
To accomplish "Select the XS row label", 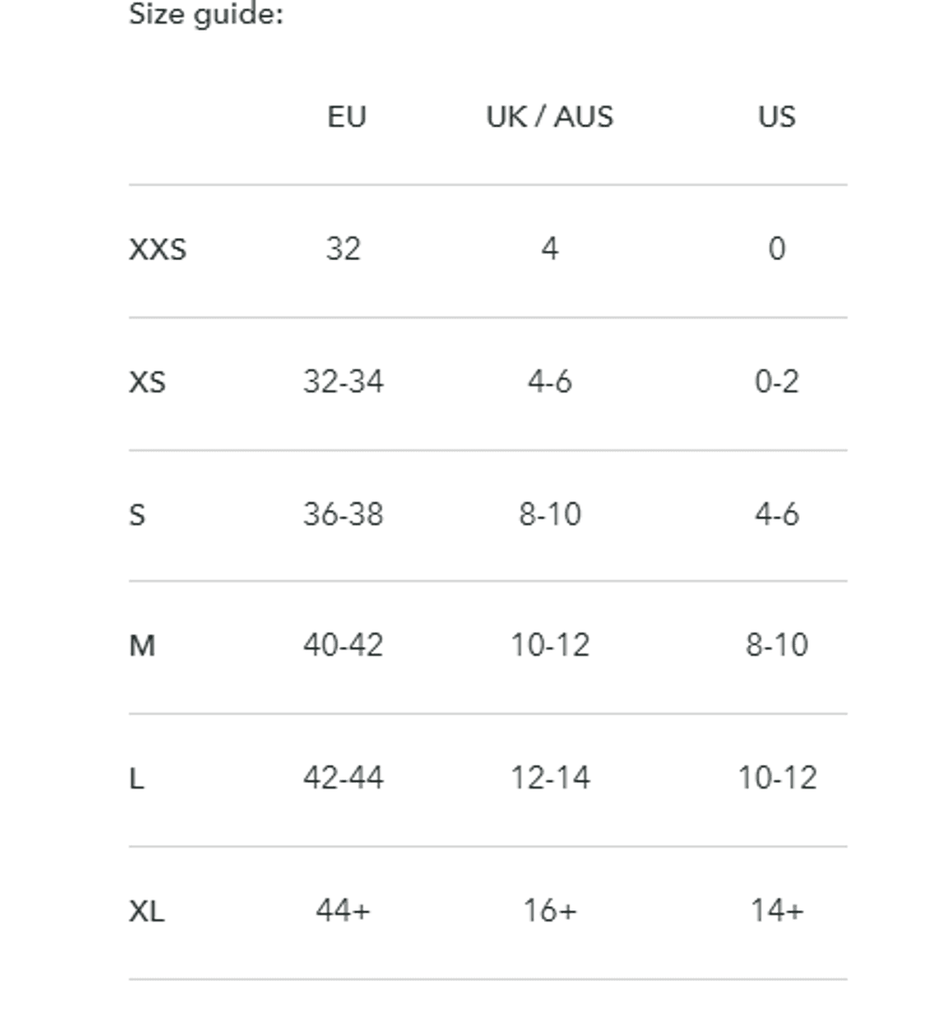I will tap(147, 382).
